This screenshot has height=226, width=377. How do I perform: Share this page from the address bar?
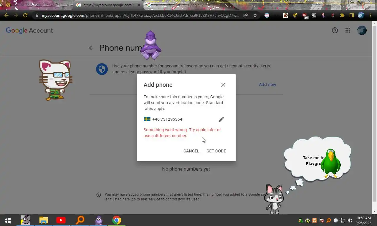coord(246,15)
